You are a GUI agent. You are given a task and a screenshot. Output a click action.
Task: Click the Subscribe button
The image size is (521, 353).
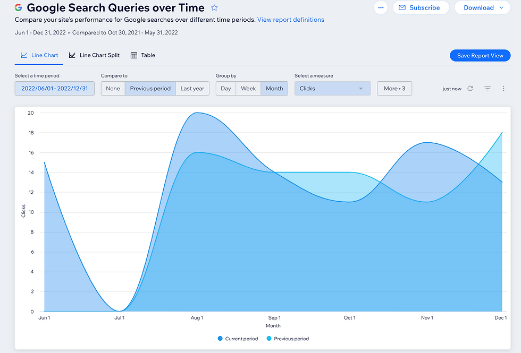pos(421,7)
